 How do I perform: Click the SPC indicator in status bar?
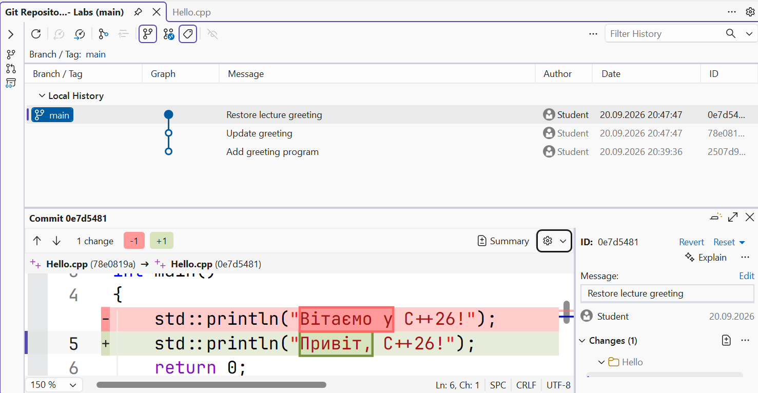coord(498,385)
